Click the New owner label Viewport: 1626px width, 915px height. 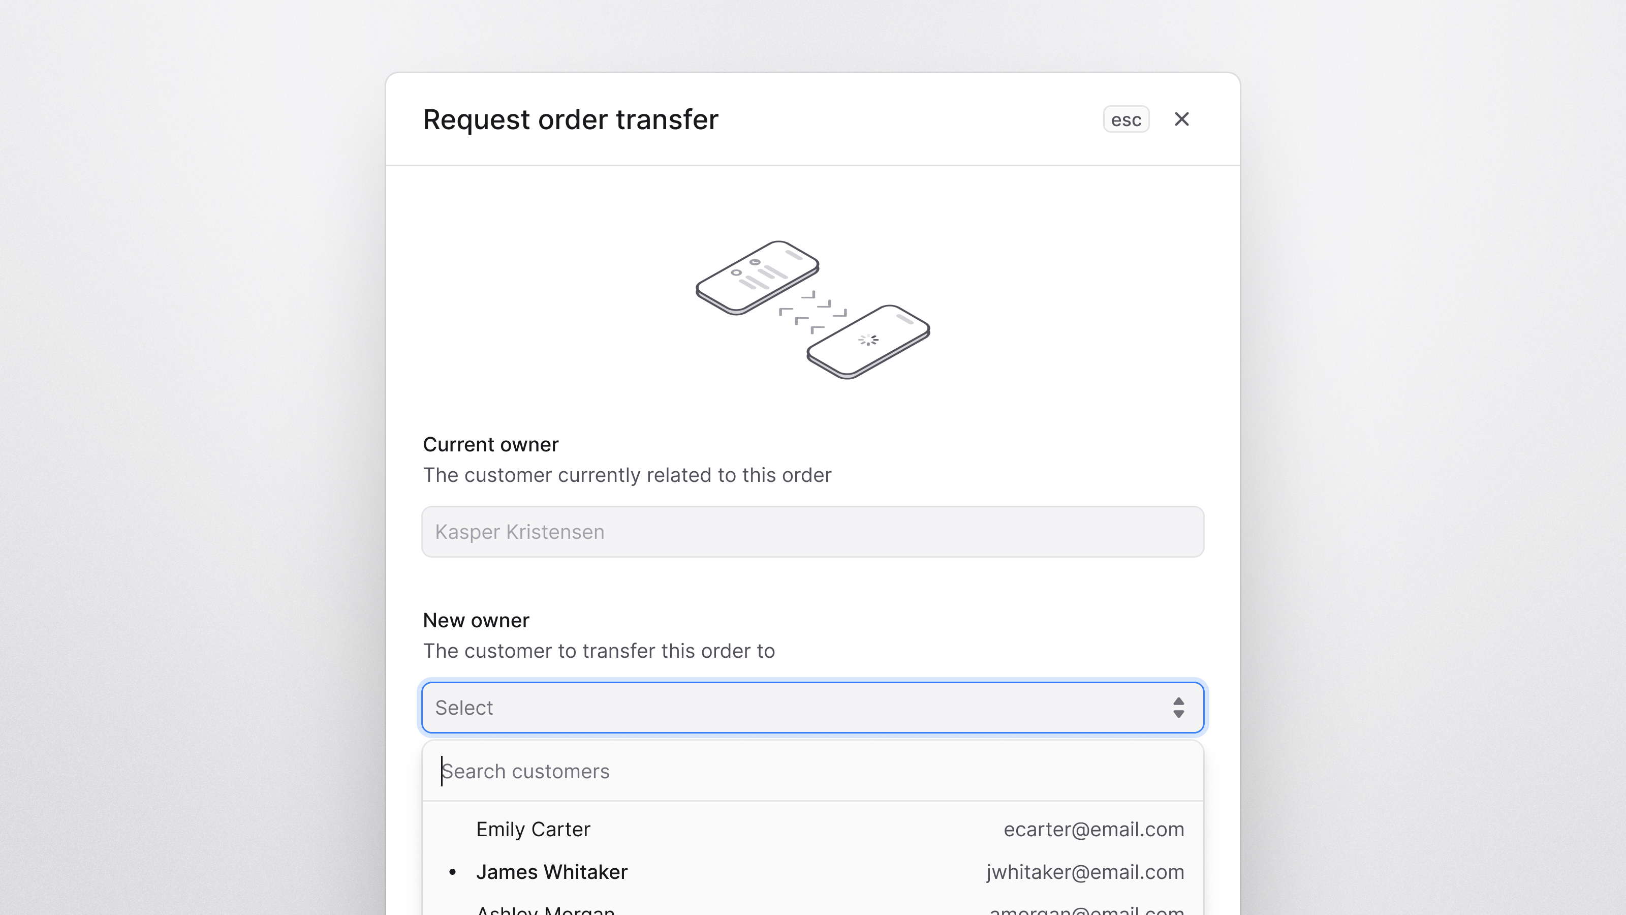476,620
